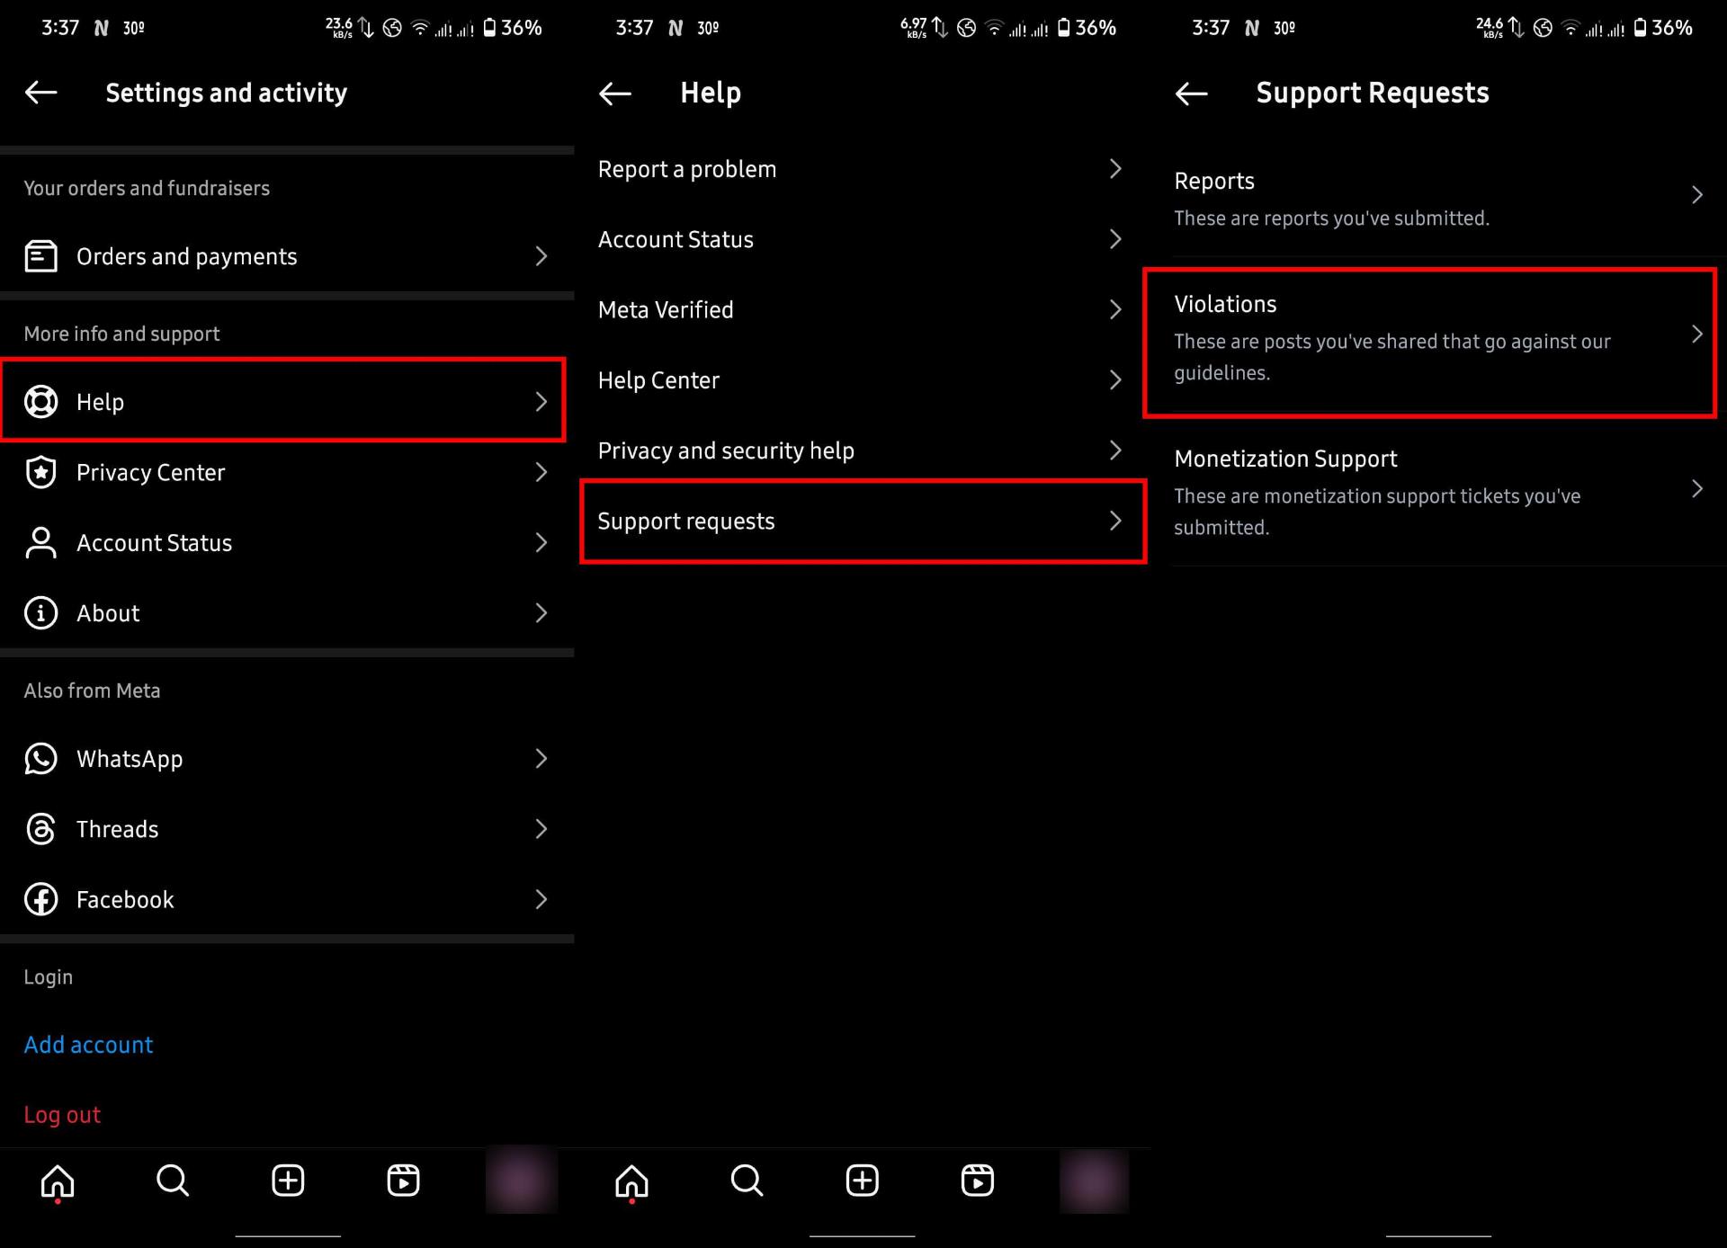Image resolution: width=1727 pixels, height=1248 pixels.
Task: Tap the Orders and payments icon
Action: 40,256
